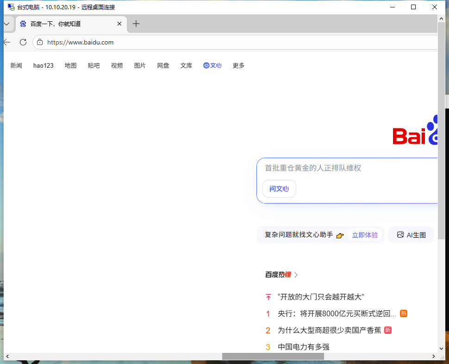Open the 文心 link with icon
Image resolution: width=449 pixels, height=364 pixels.
(212, 66)
